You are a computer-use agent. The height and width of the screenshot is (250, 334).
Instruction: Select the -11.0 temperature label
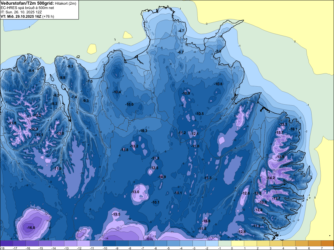[x=195, y=146]
